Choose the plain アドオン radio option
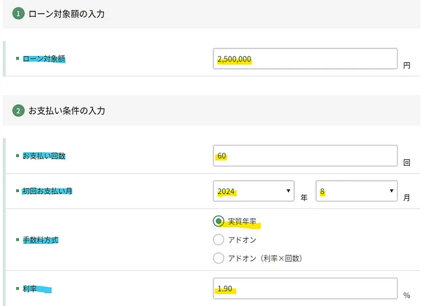The image size is (432, 306). [x=218, y=239]
